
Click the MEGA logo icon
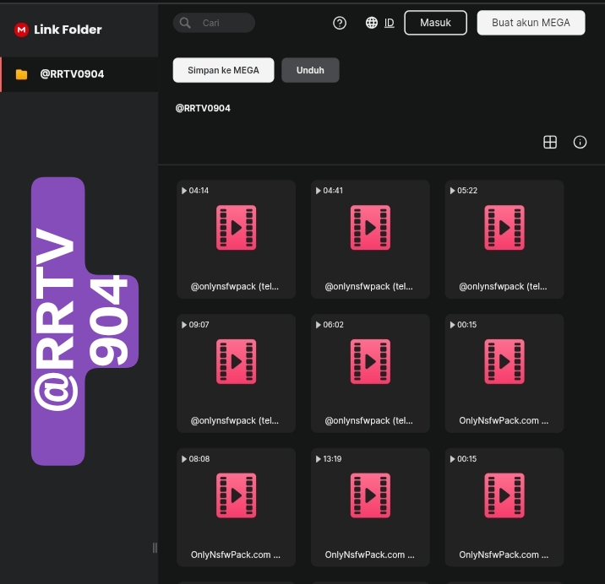21,30
